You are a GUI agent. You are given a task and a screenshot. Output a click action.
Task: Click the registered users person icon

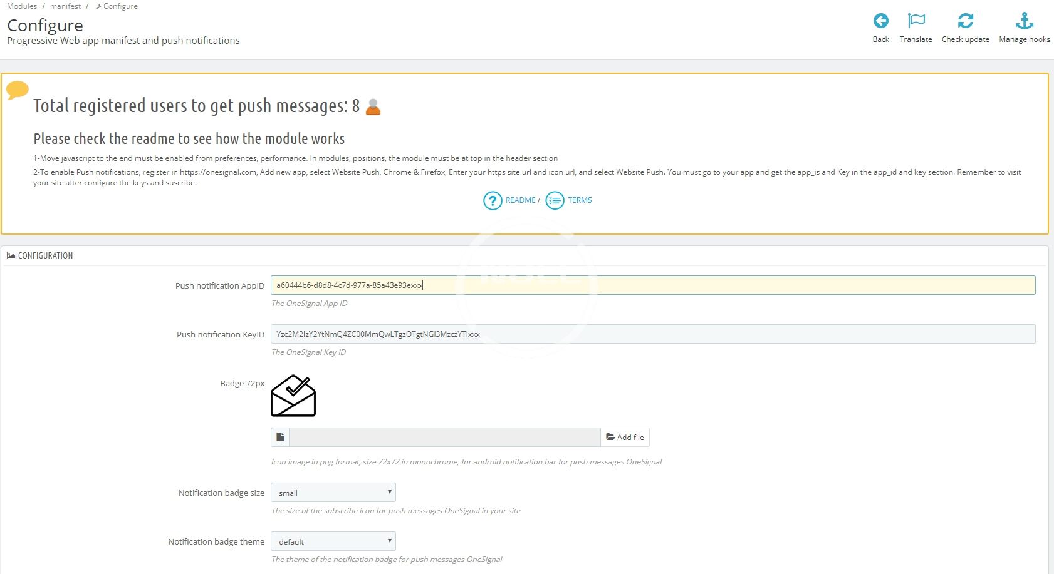pos(373,107)
